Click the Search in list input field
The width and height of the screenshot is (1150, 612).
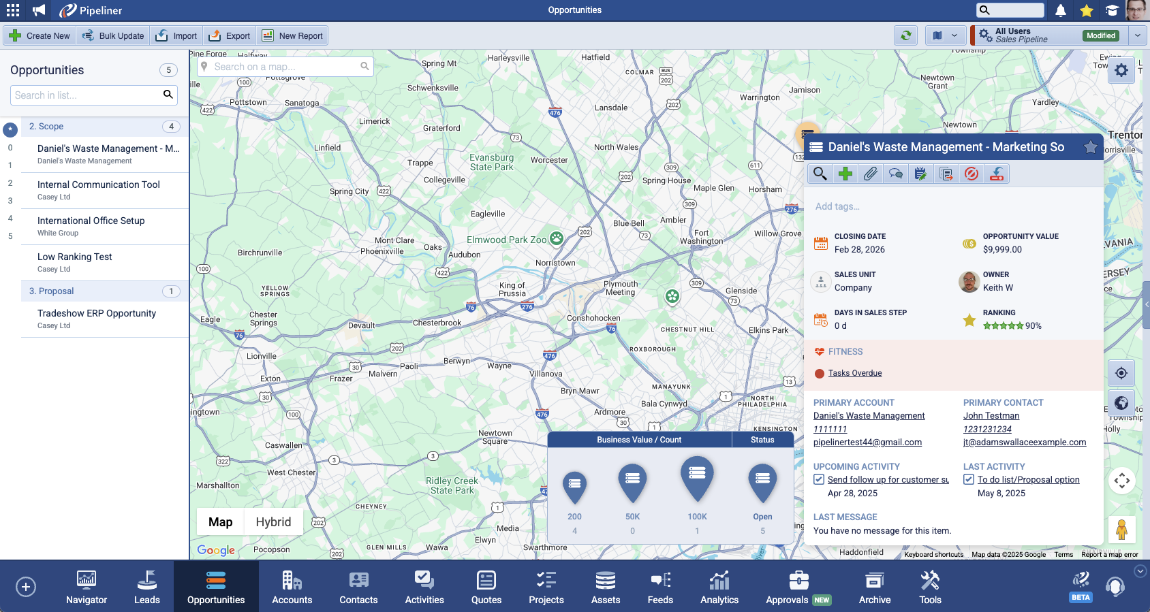coord(87,95)
